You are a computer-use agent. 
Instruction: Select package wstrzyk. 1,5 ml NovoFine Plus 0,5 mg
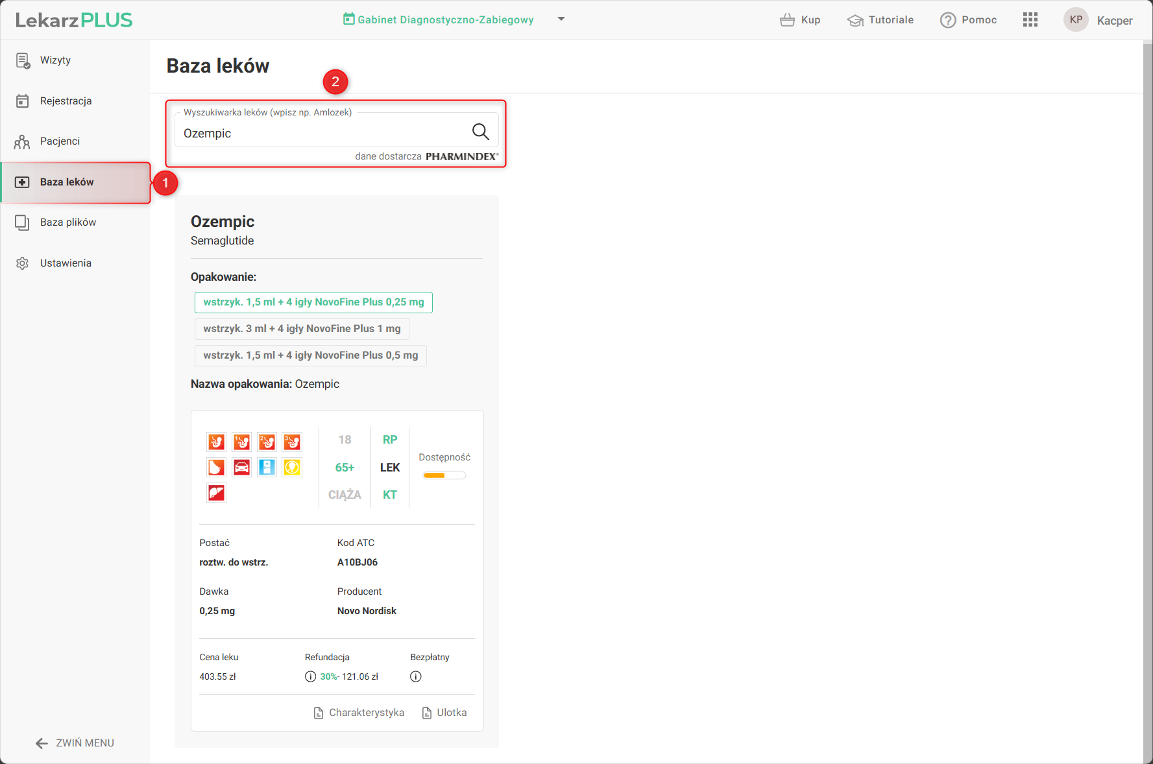point(311,355)
